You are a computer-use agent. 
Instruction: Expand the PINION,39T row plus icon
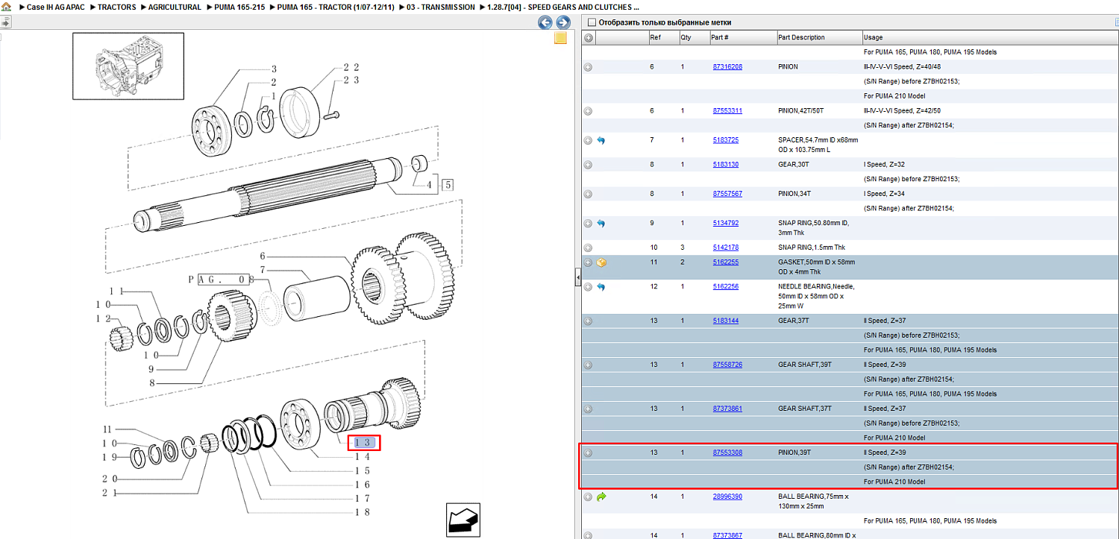[x=588, y=453]
